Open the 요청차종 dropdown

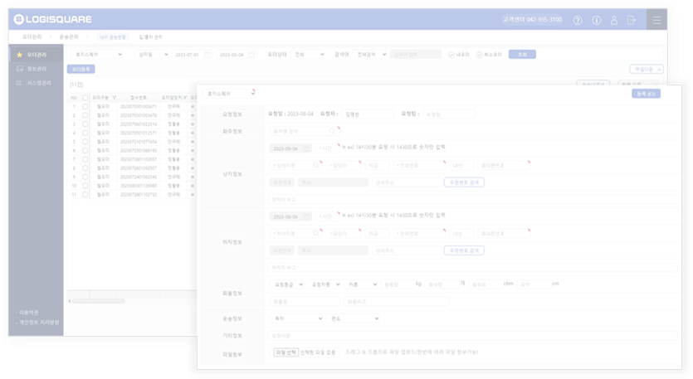[324, 284]
